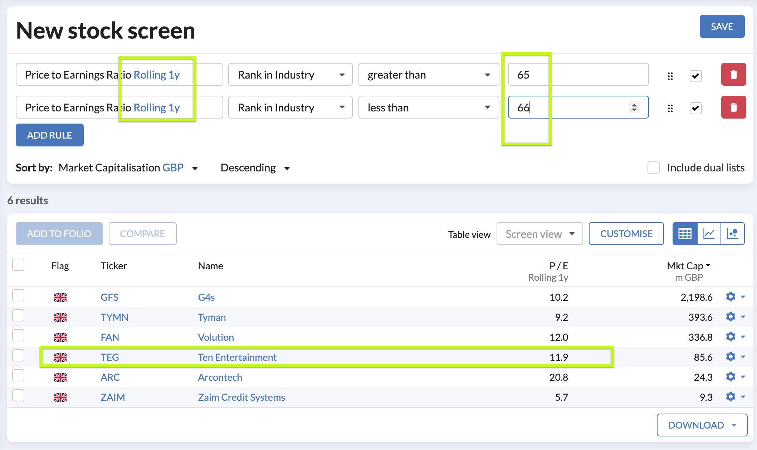Grab the drag handle of the first rule
757x450 pixels.
point(670,76)
